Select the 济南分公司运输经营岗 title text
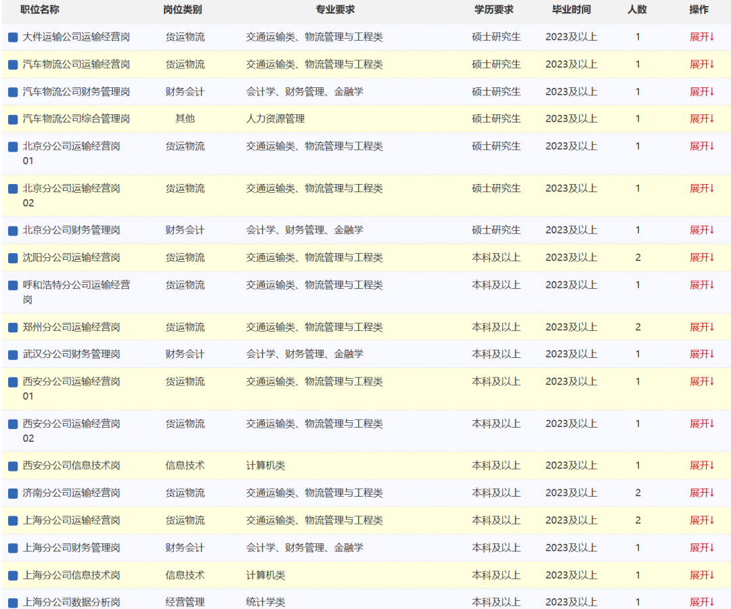731x609 pixels. [71, 493]
